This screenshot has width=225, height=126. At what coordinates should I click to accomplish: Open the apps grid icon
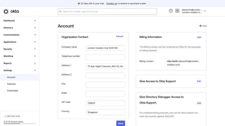pos(177,11)
